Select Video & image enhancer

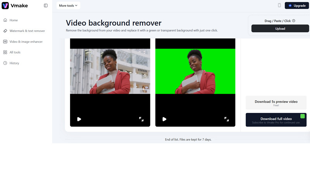coord(26,42)
